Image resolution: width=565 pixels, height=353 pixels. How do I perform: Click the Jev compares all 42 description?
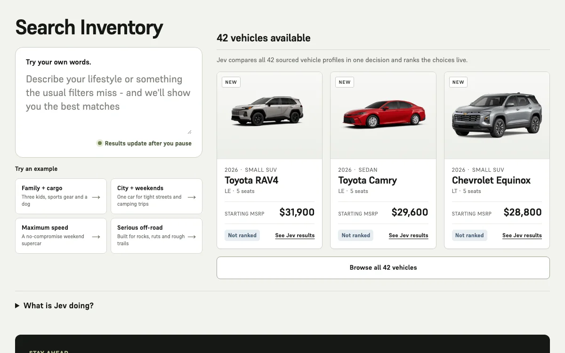(x=342, y=60)
